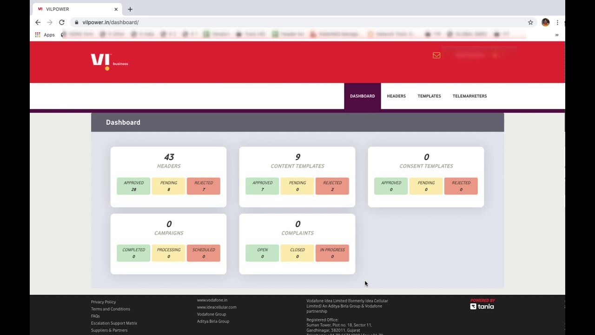595x335 pixels.
Task: Click Approved 0 under Consent Templates
Action: click(x=391, y=186)
